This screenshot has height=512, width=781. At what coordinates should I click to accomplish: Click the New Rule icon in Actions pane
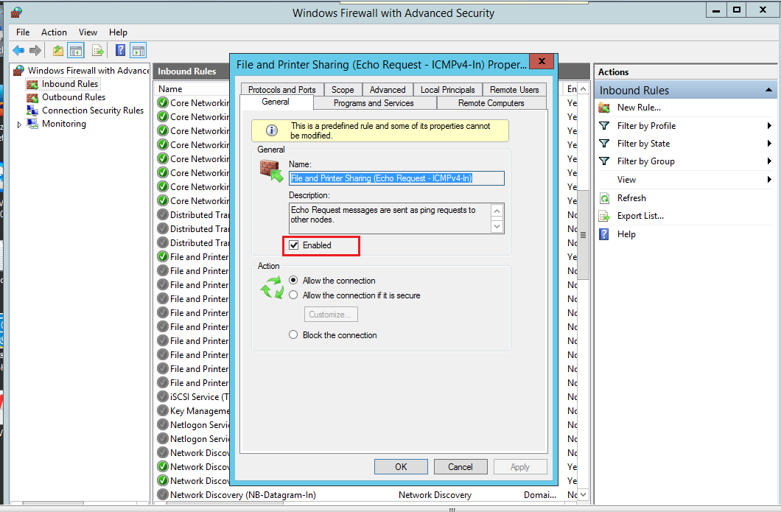[604, 108]
